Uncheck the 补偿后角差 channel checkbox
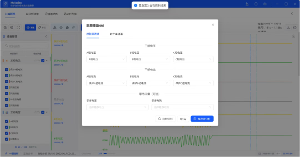The width and height of the screenshot is (300, 157). pos(7,99)
